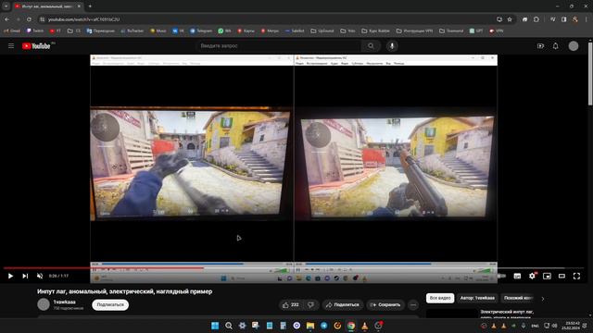593x333 pixels.
Task: Click the Поделиться share button
Action: click(x=343, y=304)
